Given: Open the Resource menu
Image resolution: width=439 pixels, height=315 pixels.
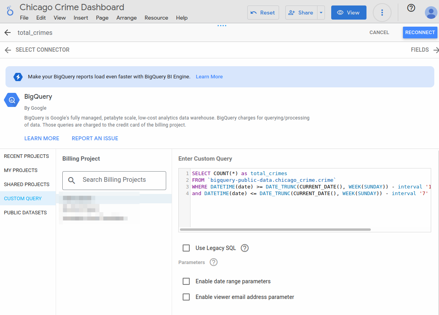Looking at the screenshot, I should 156,18.
